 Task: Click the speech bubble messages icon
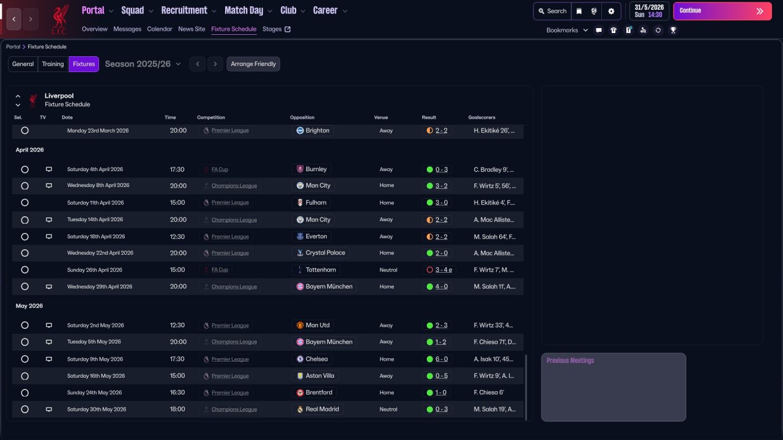599,30
